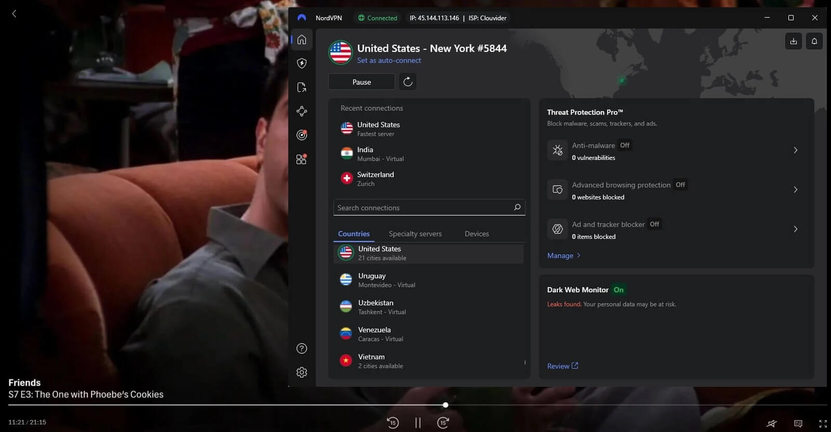
Task: Expand the Anti-malware row chevron
Action: click(x=796, y=150)
